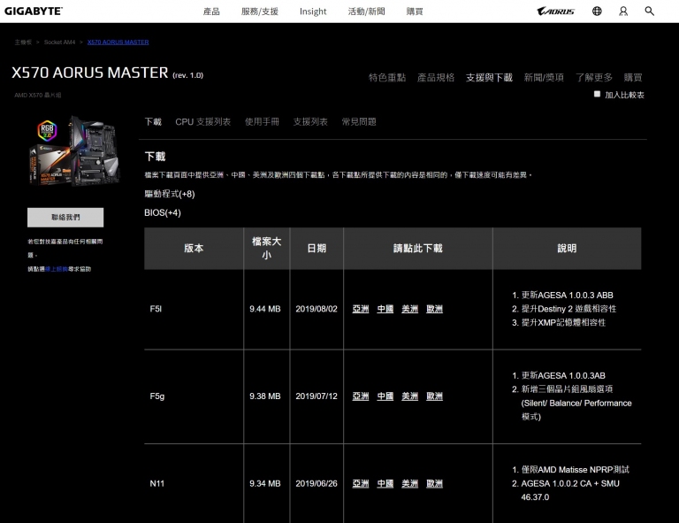Download N11 BIOS from 美洲 server

(409, 483)
